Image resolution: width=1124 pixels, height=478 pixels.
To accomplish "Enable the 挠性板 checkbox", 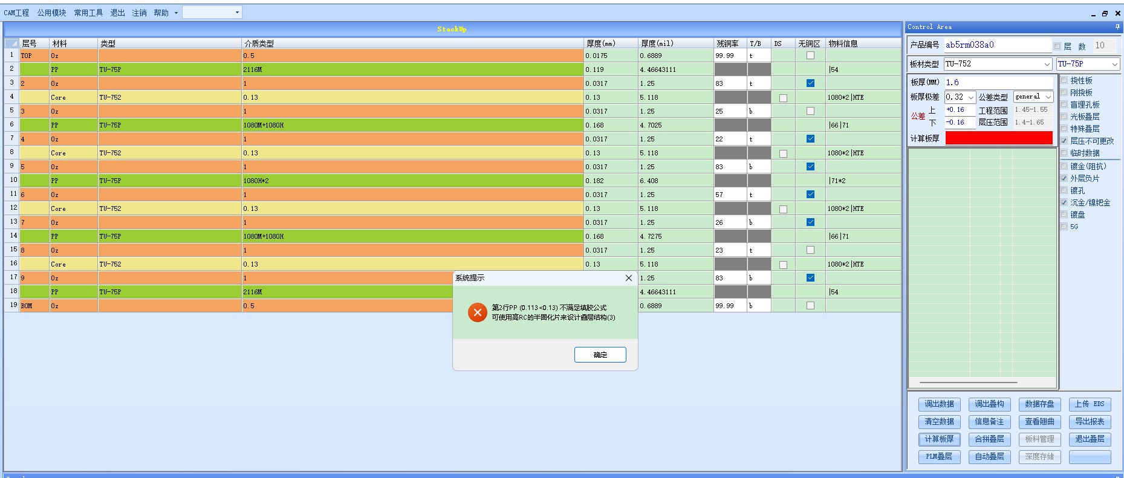I will pos(1064,80).
